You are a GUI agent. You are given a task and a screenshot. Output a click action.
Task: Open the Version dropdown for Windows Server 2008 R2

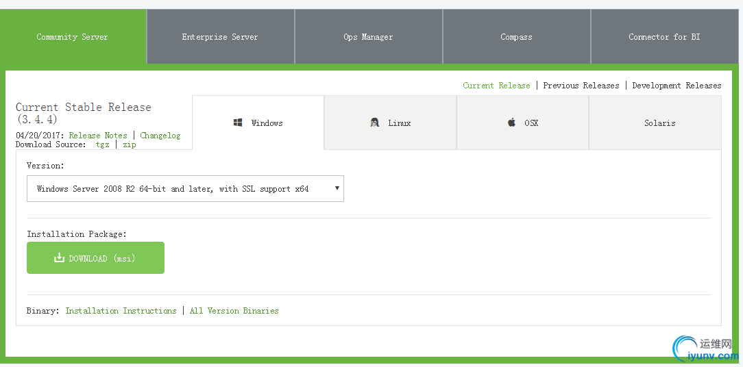[x=185, y=188]
